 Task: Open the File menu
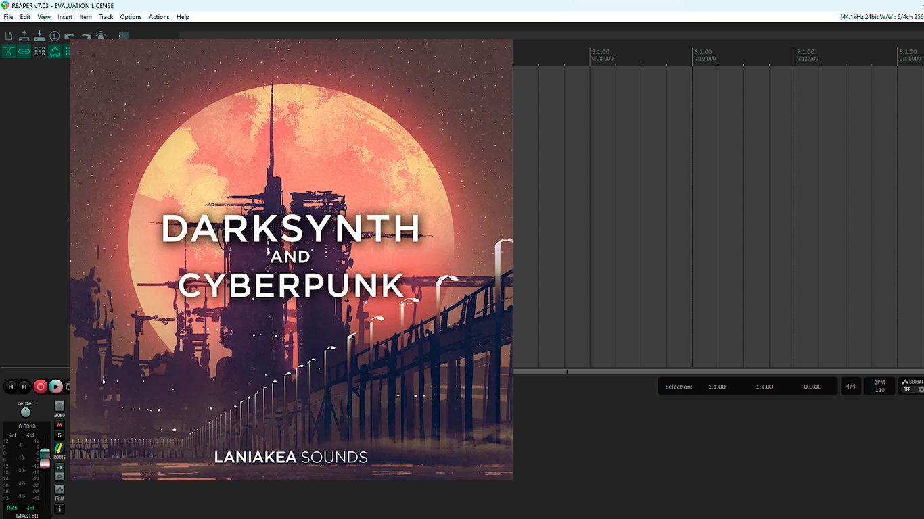pos(8,17)
